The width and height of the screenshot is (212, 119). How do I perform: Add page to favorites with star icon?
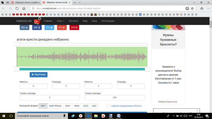tap(192, 8)
